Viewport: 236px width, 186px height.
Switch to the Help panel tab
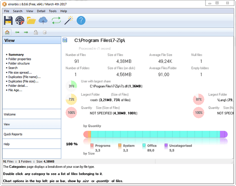click(32, 144)
